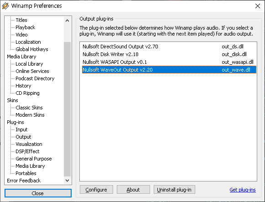
Task: Select the Skins category
Action: [x=12, y=100]
